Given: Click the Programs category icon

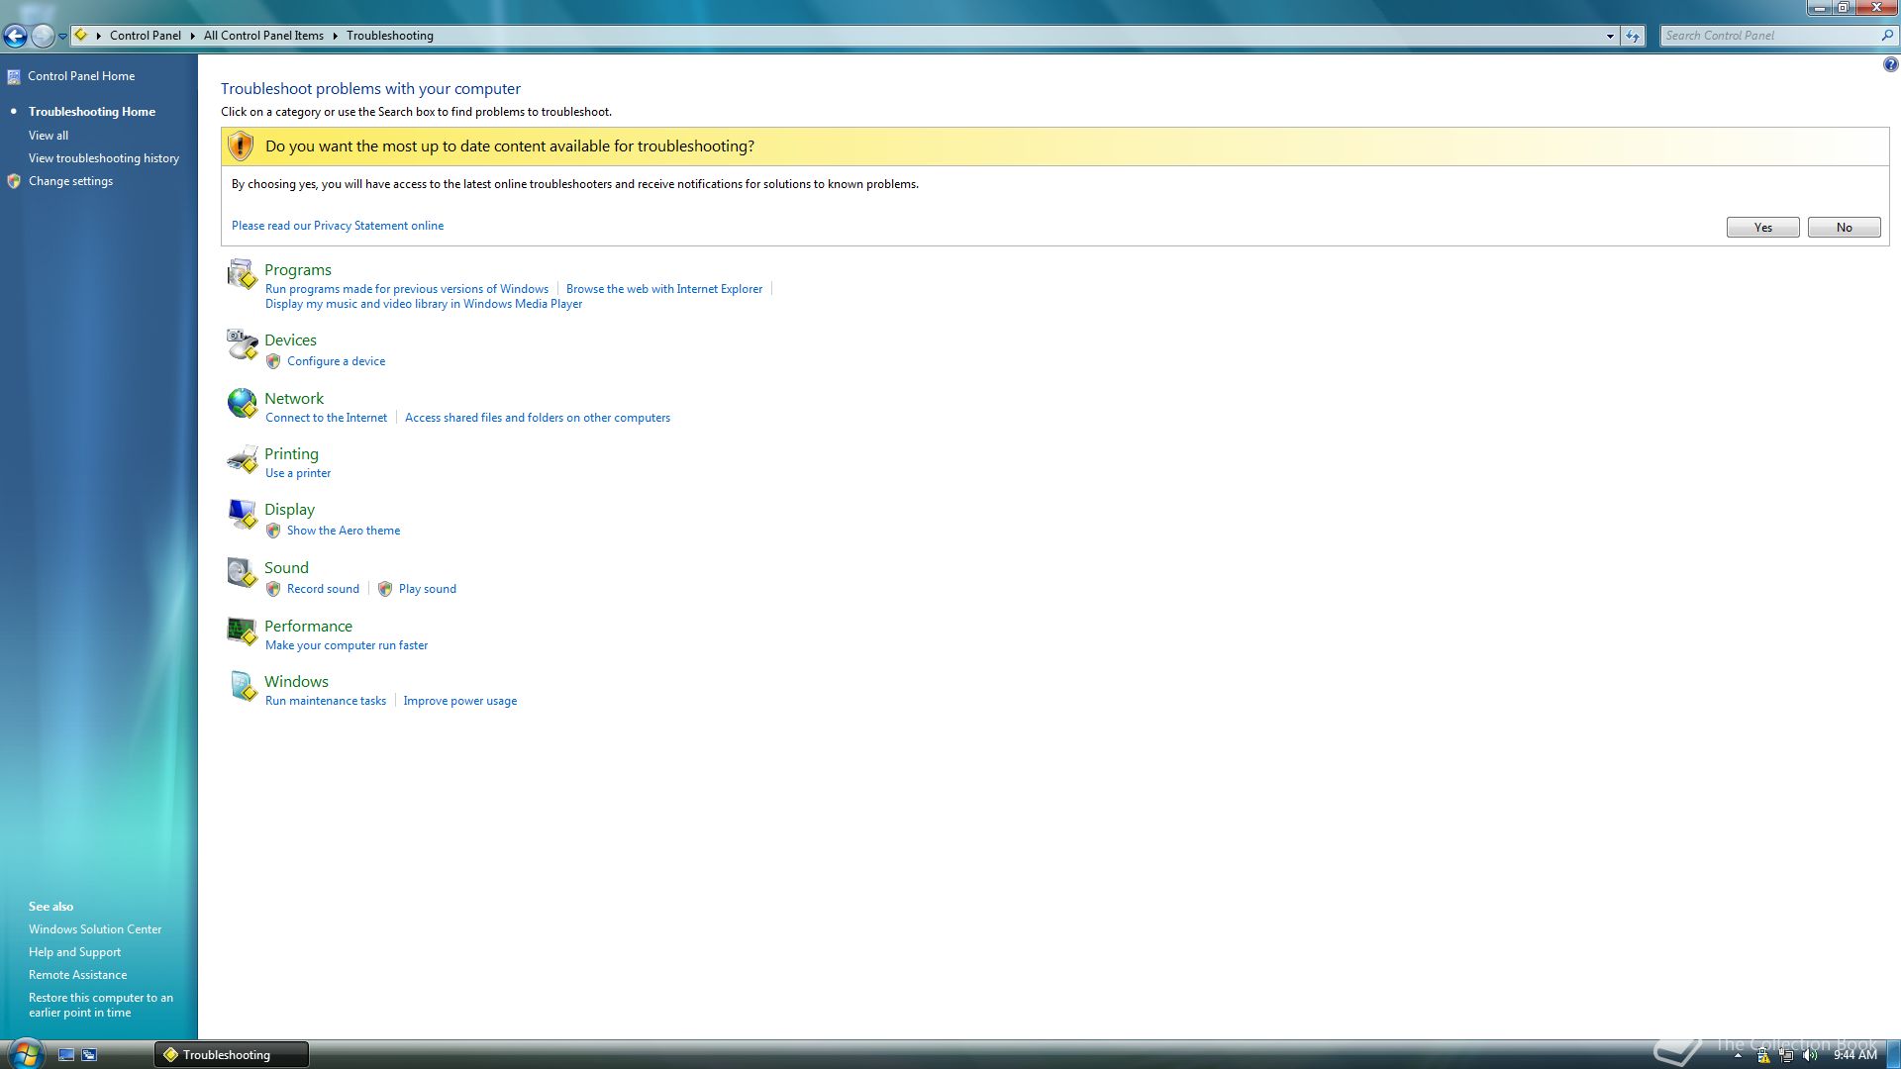Looking at the screenshot, I should point(242,274).
